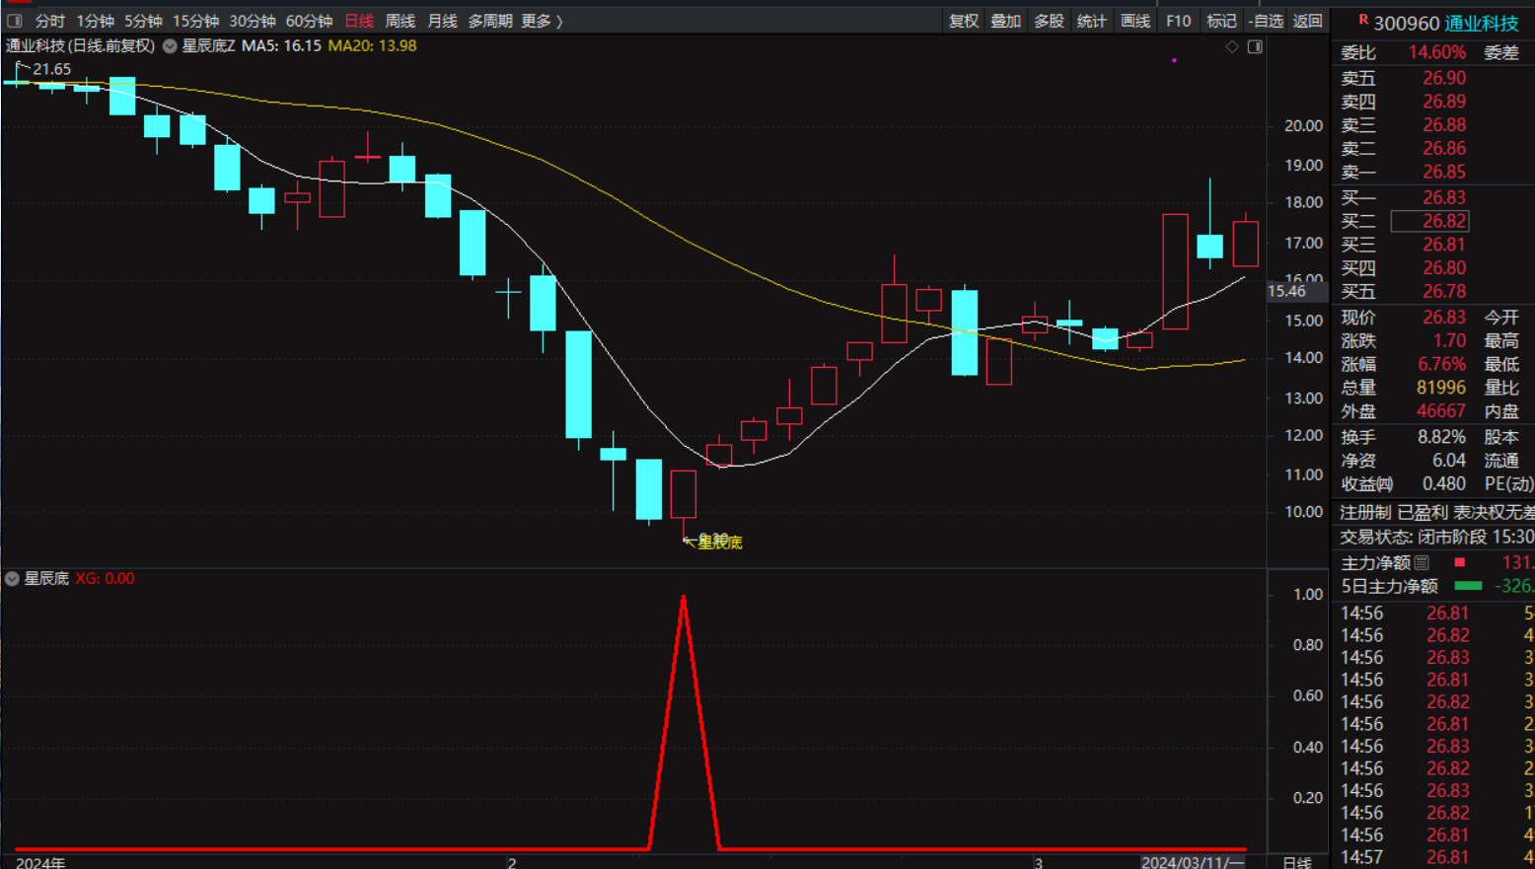This screenshot has width=1535, height=869.
Task: Switch to the 周线 weekly chart tab
Action: (x=400, y=21)
